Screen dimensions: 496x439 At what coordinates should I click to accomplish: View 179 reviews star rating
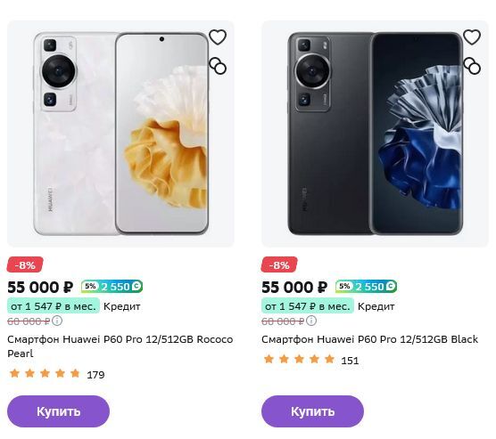pos(56,374)
